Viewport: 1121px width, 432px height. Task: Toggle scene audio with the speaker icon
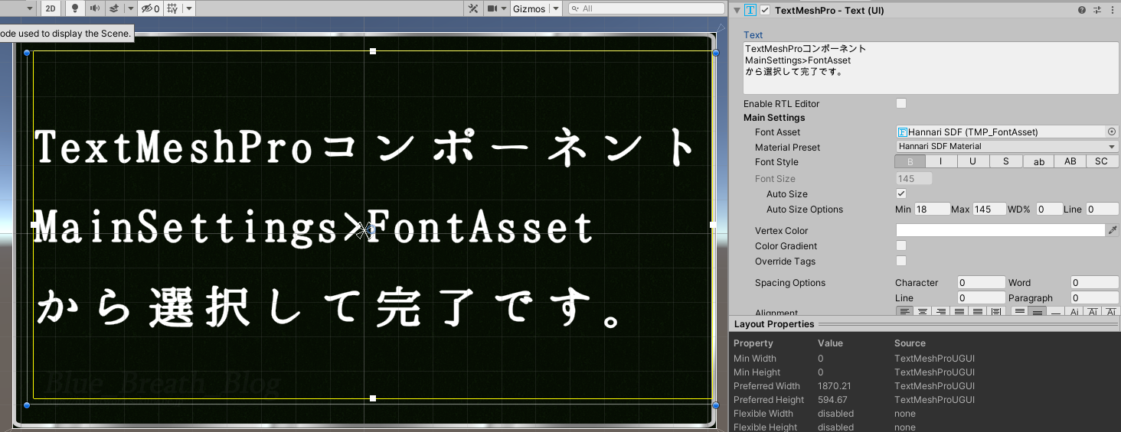point(94,8)
